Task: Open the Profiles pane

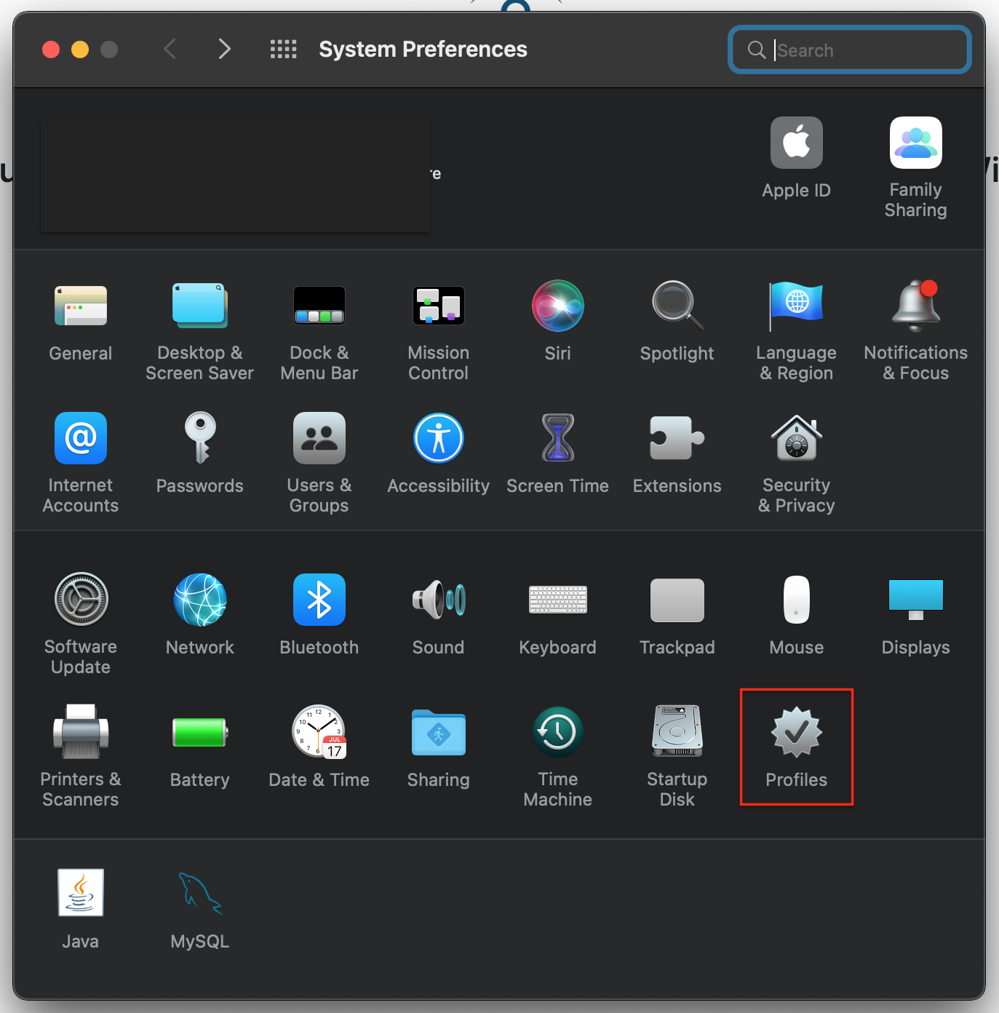Action: 796,732
